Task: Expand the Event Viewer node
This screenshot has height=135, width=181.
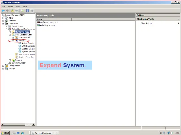Action: (7, 26)
